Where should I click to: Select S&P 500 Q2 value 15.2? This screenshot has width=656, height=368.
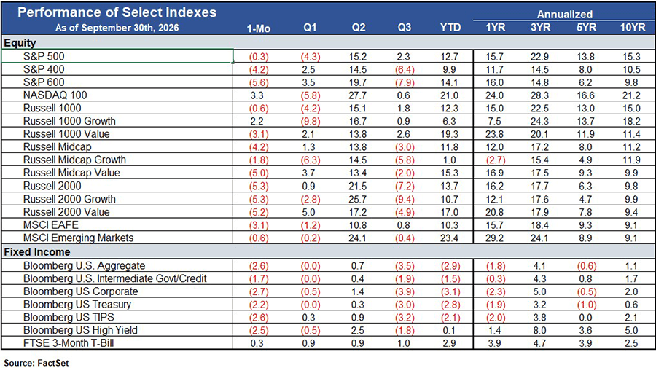point(358,56)
